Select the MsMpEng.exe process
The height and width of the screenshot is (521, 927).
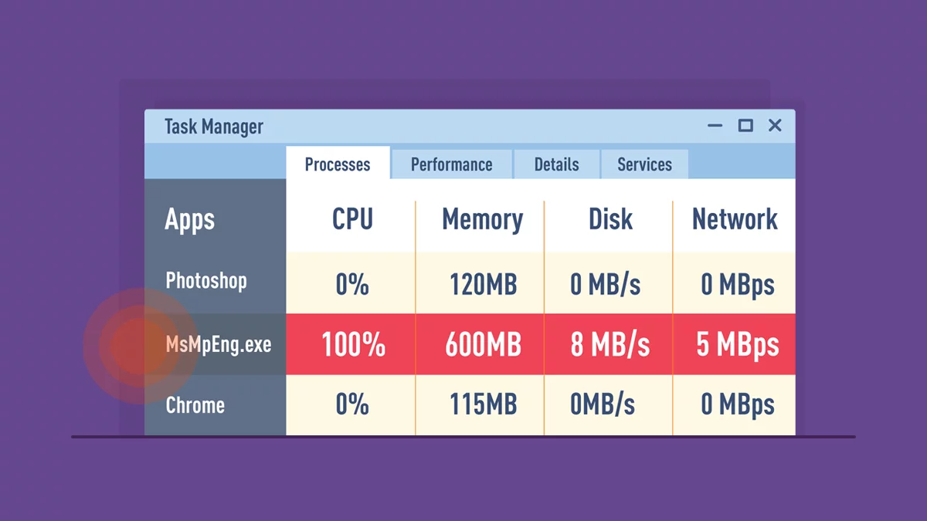point(219,344)
